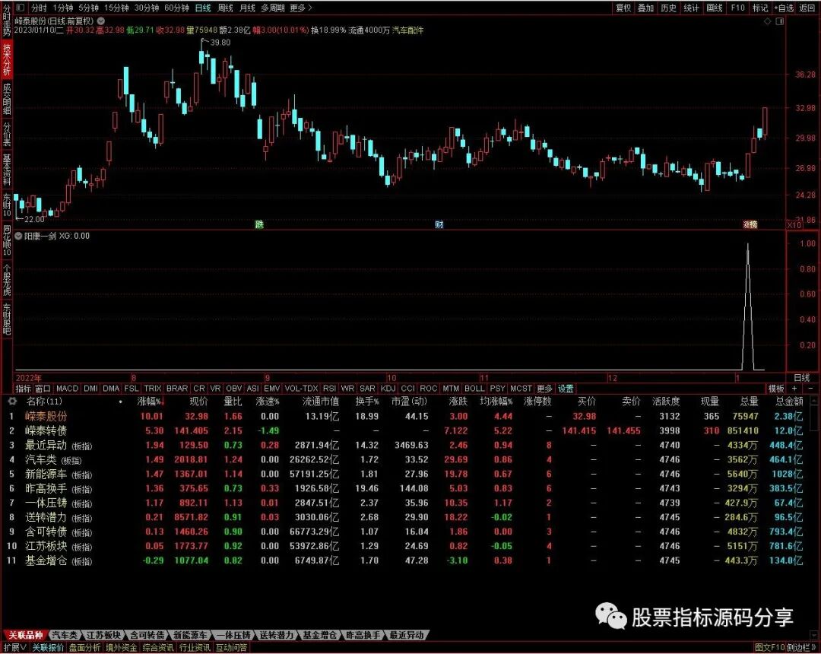Image resolution: width=821 pixels, height=654 pixels.
Task: Click the 窗口 window button
Action: (43, 389)
